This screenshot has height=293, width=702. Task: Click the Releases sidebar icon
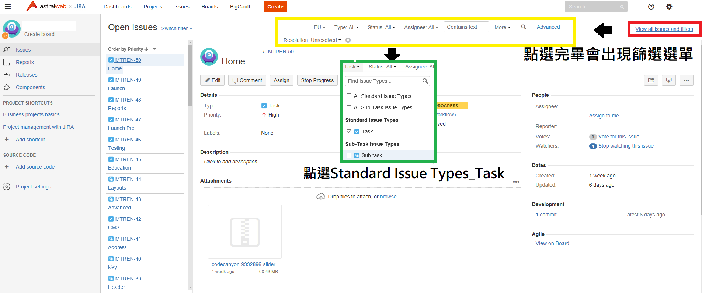tap(7, 75)
